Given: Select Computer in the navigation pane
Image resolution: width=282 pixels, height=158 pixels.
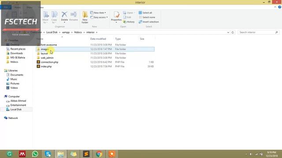Looking at the screenshot, I should point(14,97).
